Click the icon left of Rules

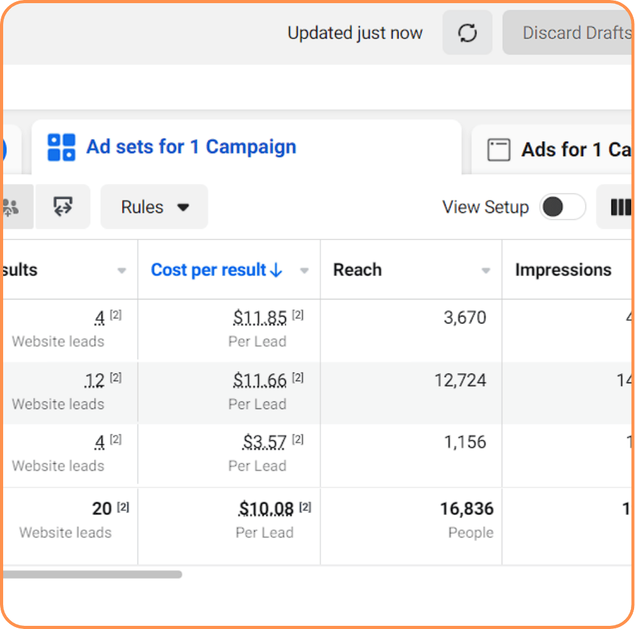pyautogui.click(x=62, y=207)
